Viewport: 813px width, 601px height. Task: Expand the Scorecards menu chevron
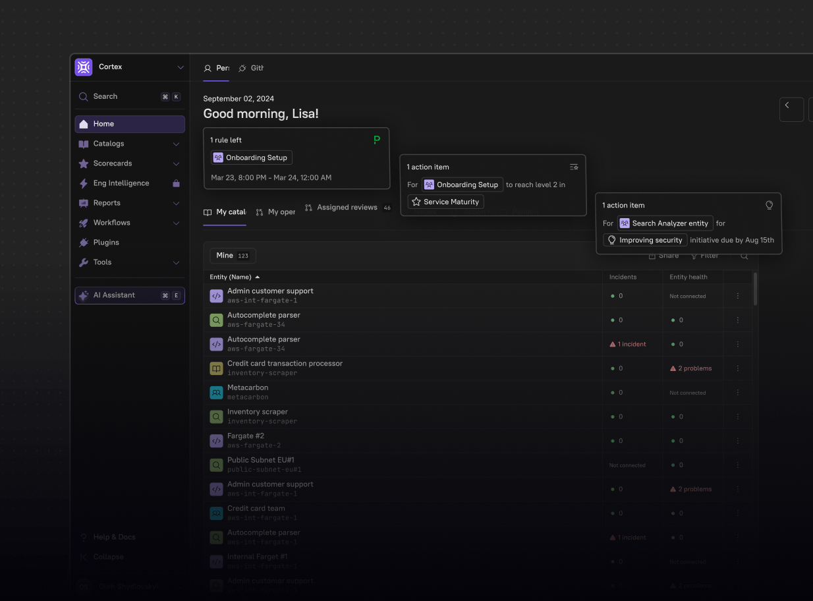[176, 163]
